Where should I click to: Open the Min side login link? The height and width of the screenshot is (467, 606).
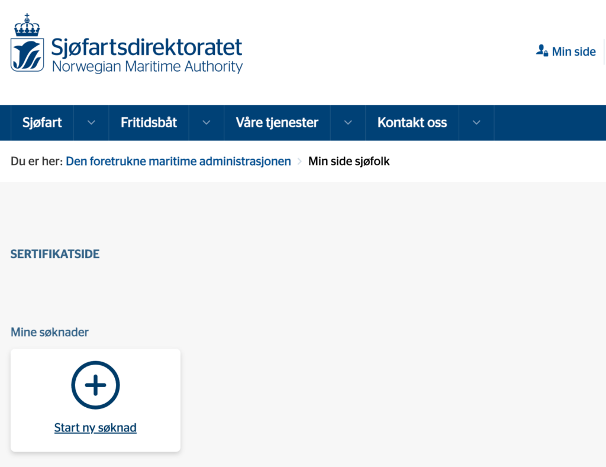[x=573, y=51]
